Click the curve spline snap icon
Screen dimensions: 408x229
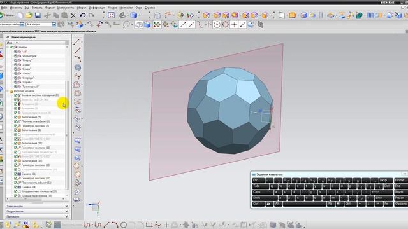tap(200, 25)
